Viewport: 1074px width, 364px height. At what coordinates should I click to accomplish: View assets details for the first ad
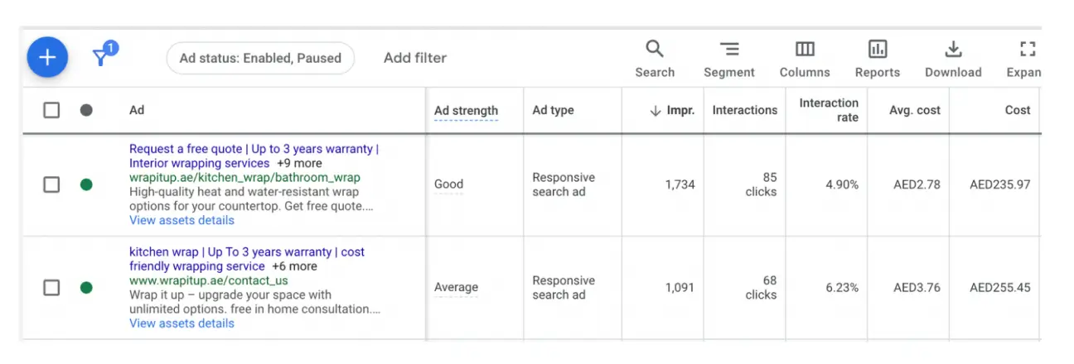pyautogui.click(x=181, y=221)
